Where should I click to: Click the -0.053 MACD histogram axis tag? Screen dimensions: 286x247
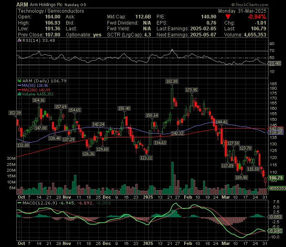click(x=275, y=217)
